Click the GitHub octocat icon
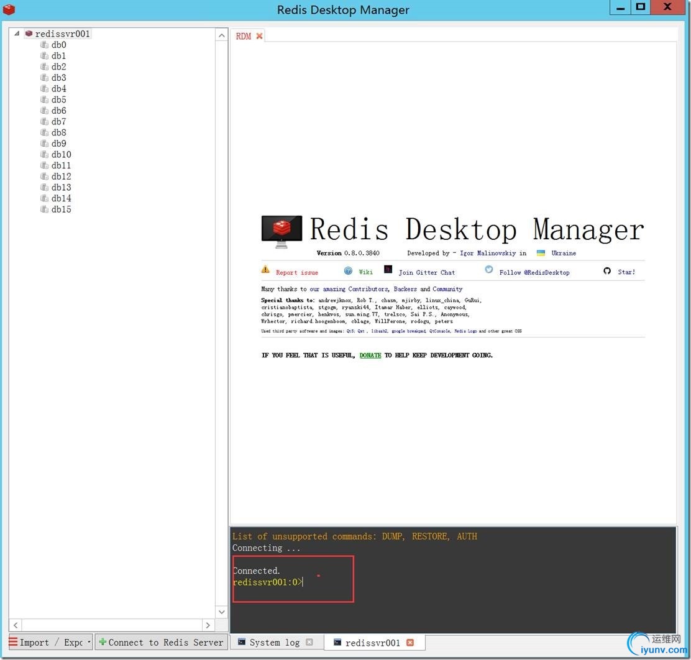The image size is (691, 660). point(607,271)
